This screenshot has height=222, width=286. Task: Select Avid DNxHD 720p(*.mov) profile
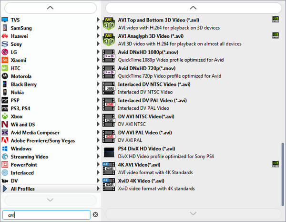[x=191, y=72]
